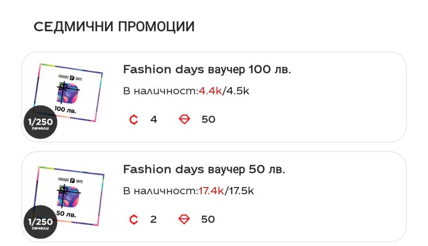Click the 17.4k/17.5k availability text
The width and height of the screenshot is (428, 246).
click(x=226, y=191)
